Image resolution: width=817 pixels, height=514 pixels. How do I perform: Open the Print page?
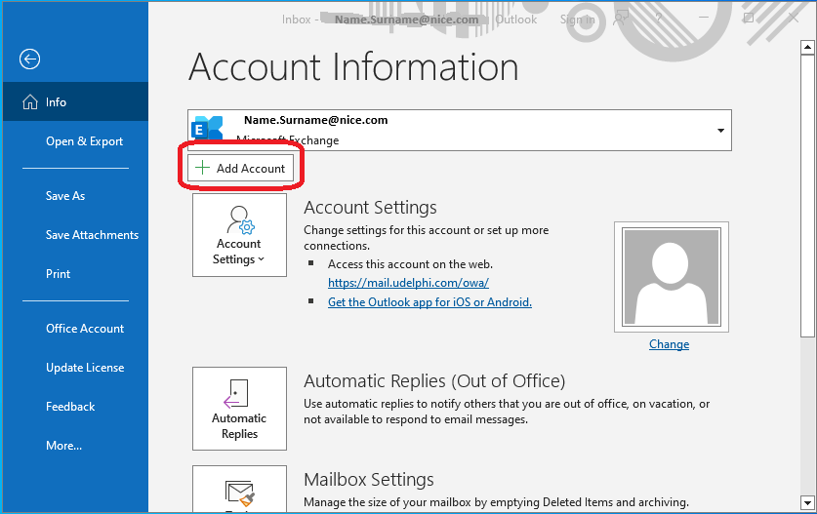(x=58, y=274)
